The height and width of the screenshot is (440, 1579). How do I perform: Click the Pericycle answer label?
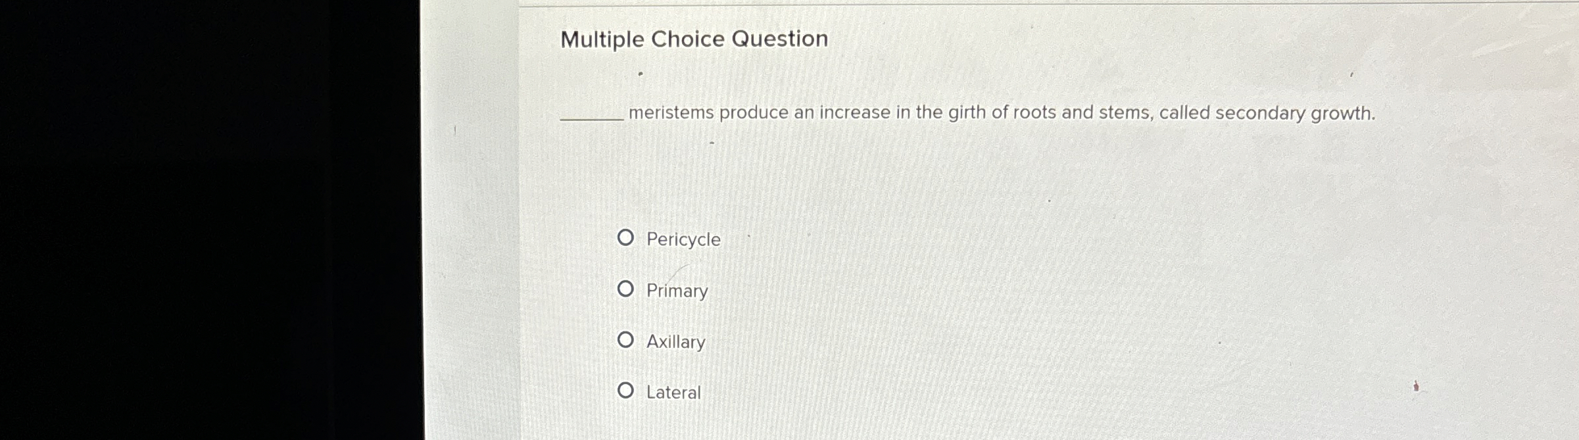[683, 240]
